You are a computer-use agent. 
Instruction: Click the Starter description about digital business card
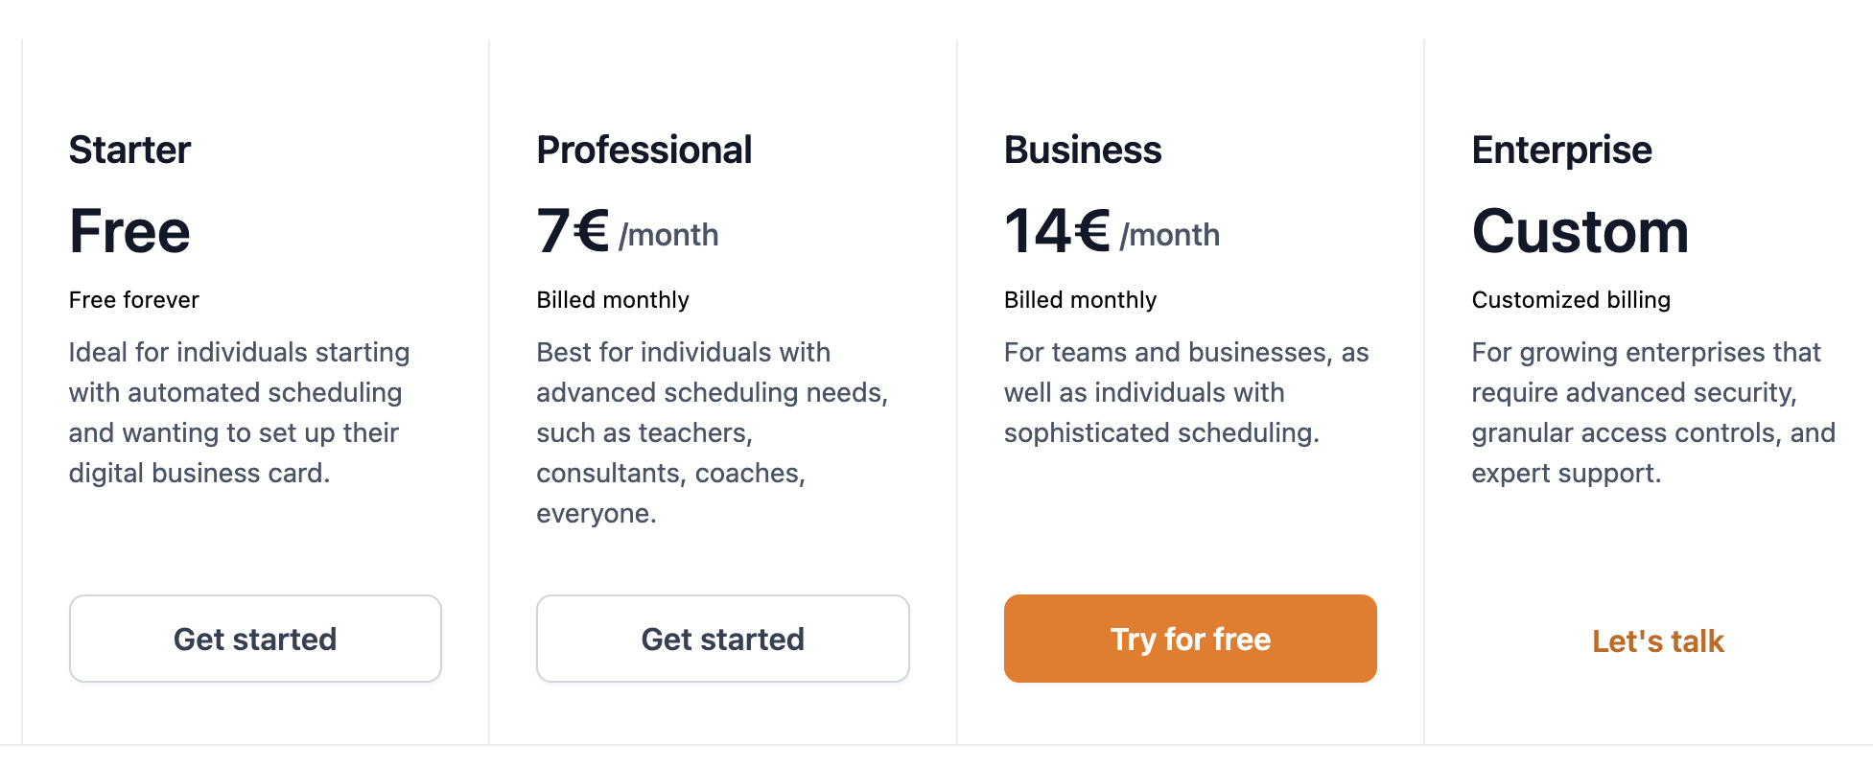click(x=238, y=412)
